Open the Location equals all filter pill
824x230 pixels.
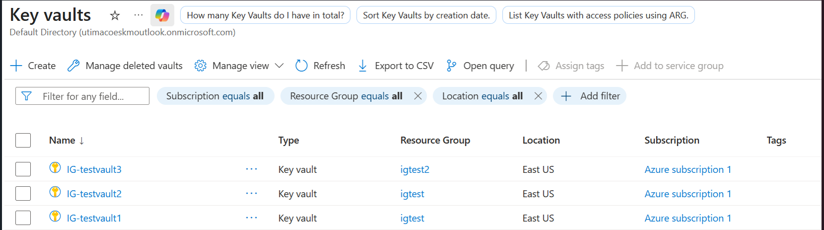pyautogui.click(x=482, y=96)
